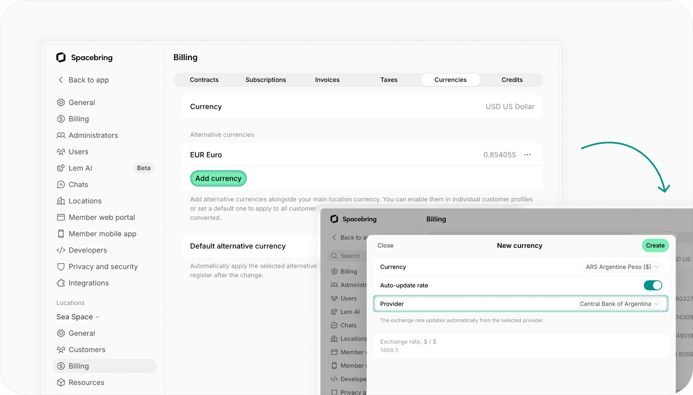This screenshot has width=693, height=395.
Task: Click the Beta badge next to Lem AI
Action: click(144, 168)
